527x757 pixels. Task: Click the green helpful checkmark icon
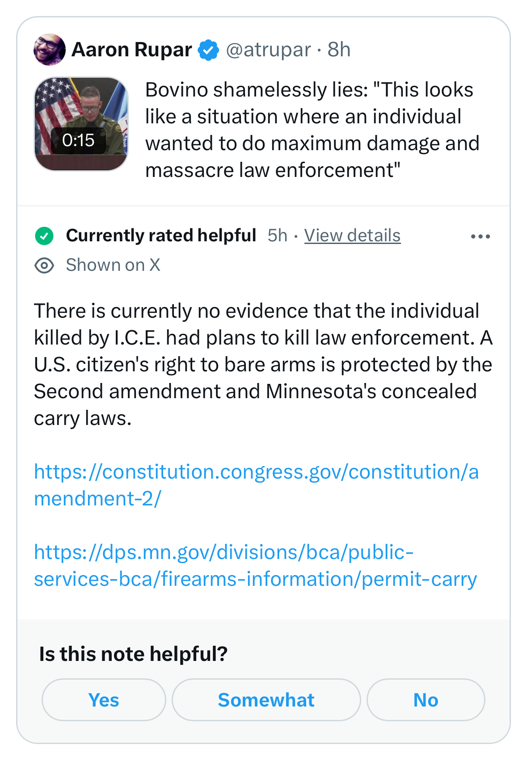click(44, 236)
